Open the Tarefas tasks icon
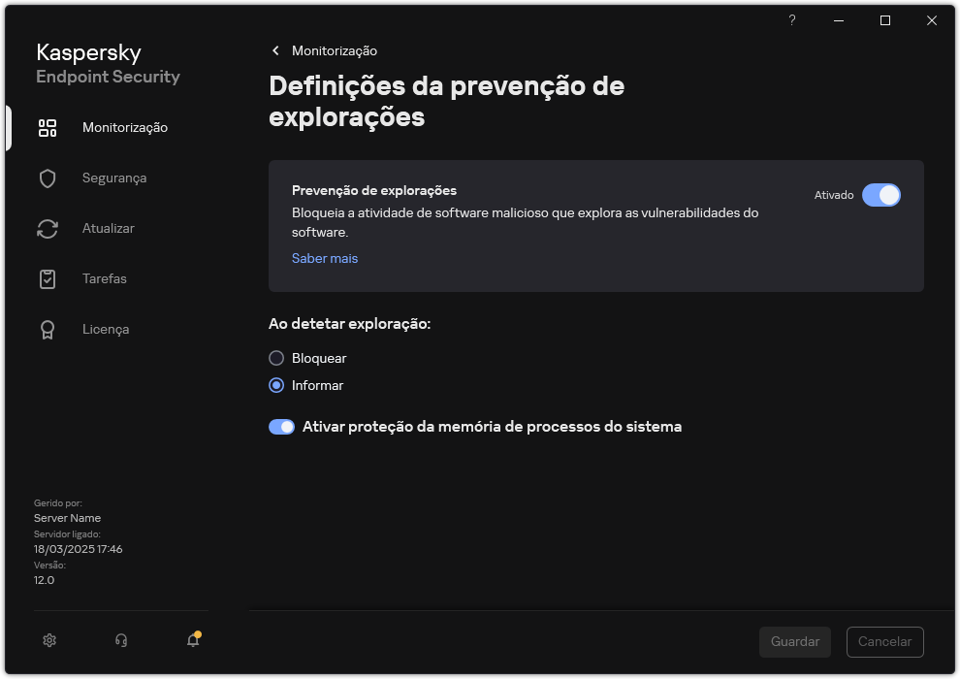The width and height of the screenshot is (960, 679). [x=48, y=278]
